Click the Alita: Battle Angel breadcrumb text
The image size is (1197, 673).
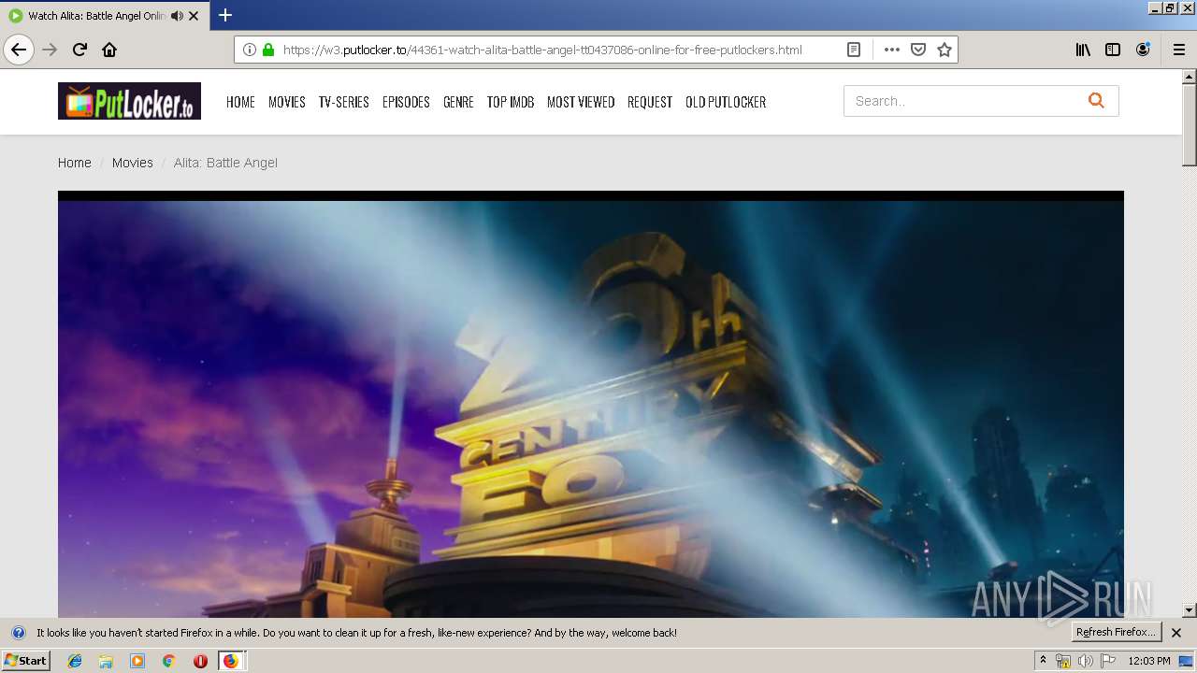tap(225, 163)
